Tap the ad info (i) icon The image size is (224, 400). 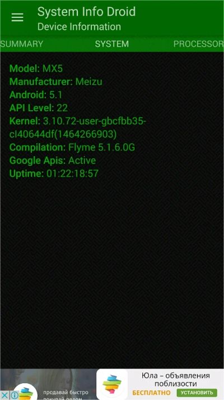(x=15, y=395)
